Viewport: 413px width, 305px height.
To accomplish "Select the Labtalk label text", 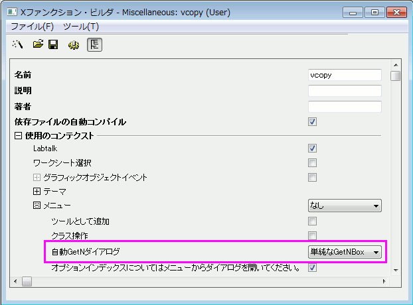I will pos(45,149).
